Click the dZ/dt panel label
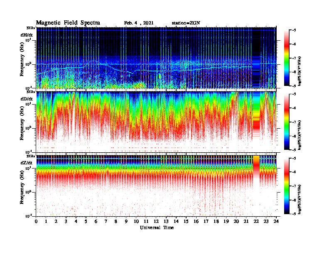The height and width of the screenshot is (254, 329). pos(27,163)
